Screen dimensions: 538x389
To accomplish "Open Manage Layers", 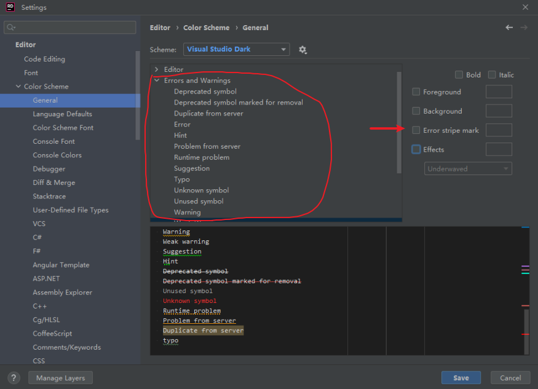I will click(x=60, y=378).
